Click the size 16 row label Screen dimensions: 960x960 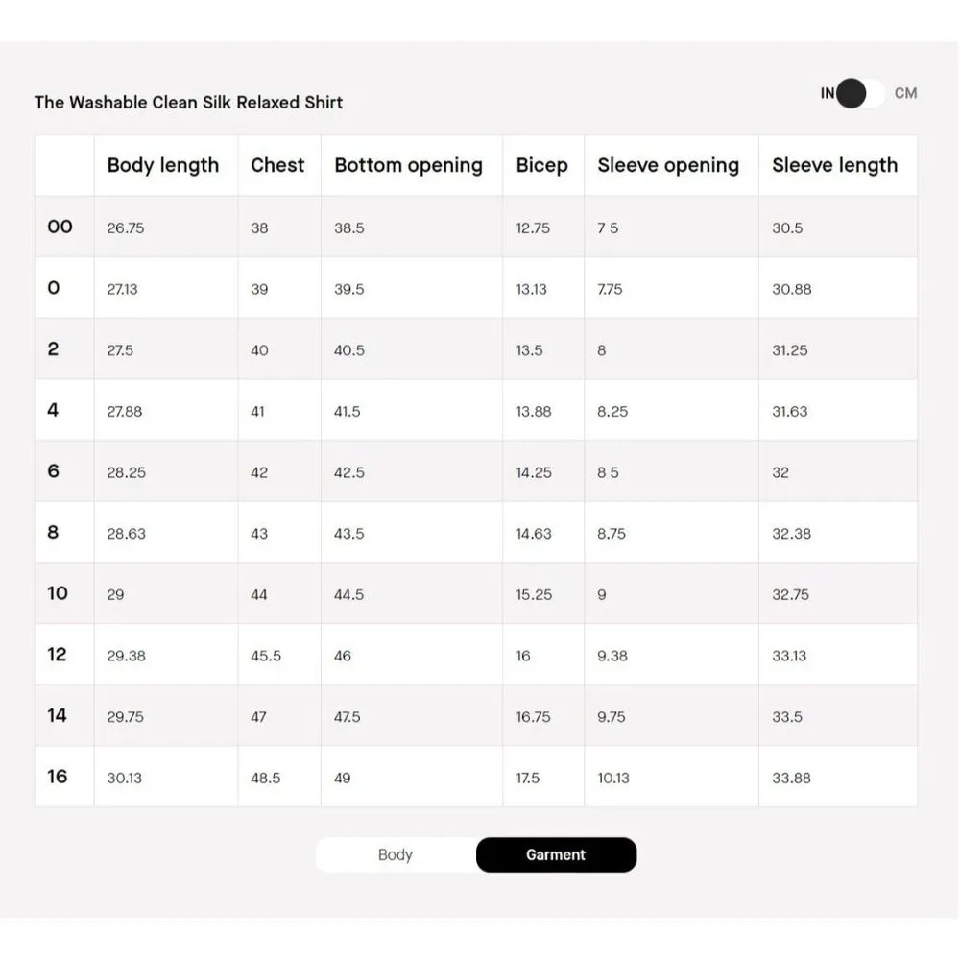pos(58,777)
